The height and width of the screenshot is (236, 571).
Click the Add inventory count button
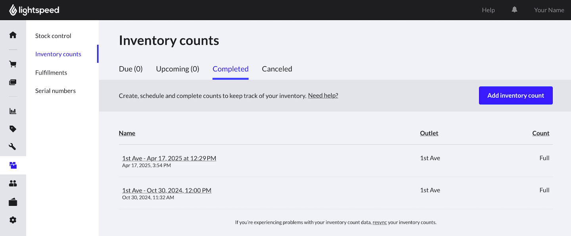coord(515,96)
